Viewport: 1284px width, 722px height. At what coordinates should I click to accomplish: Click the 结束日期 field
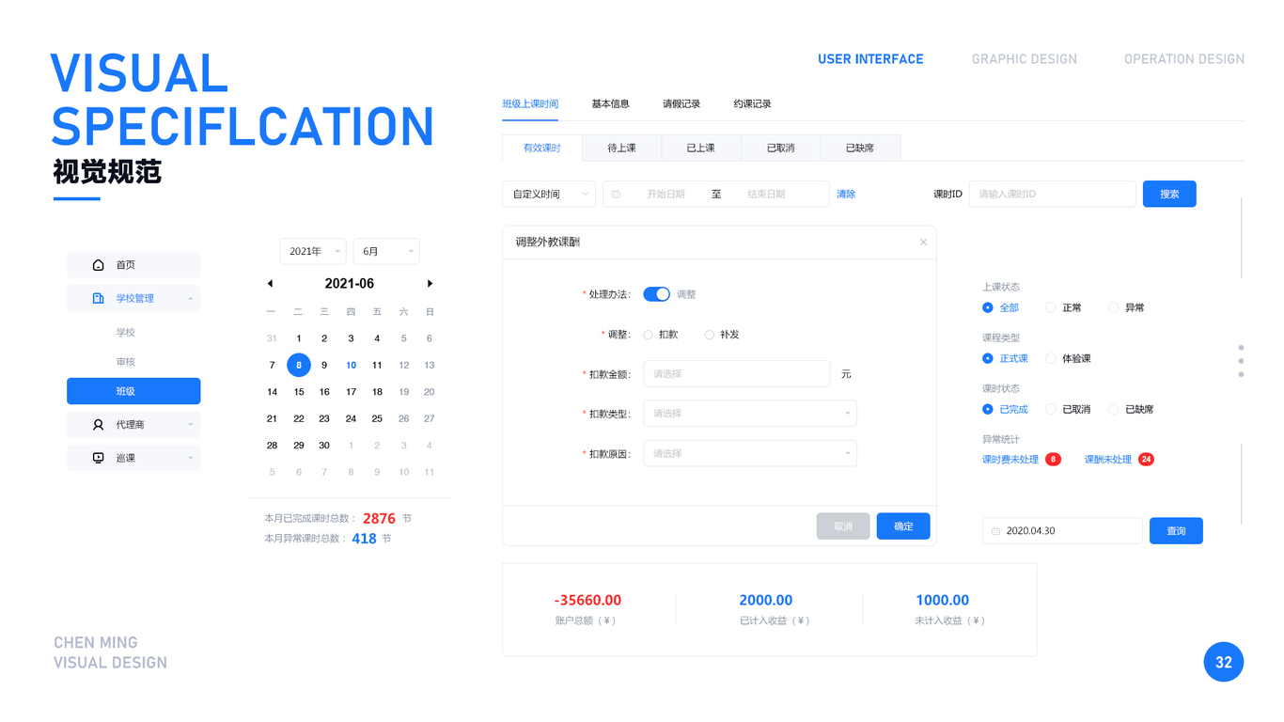(766, 194)
